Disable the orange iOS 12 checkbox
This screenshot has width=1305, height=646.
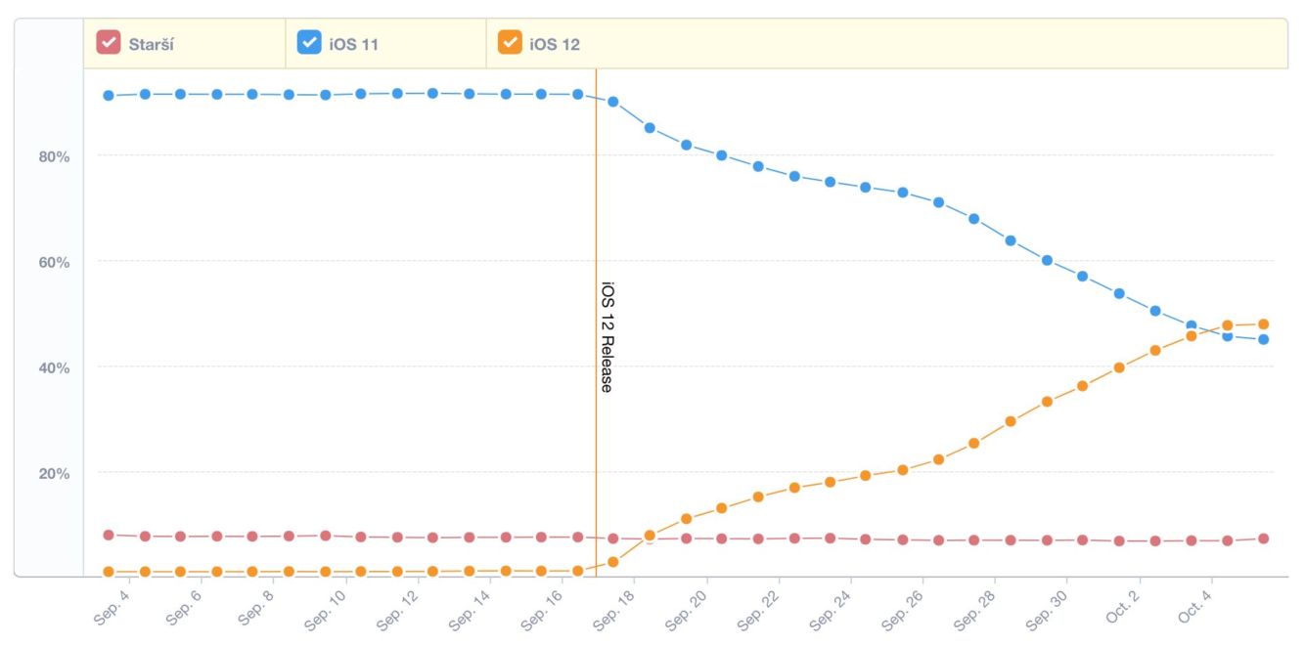[510, 43]
